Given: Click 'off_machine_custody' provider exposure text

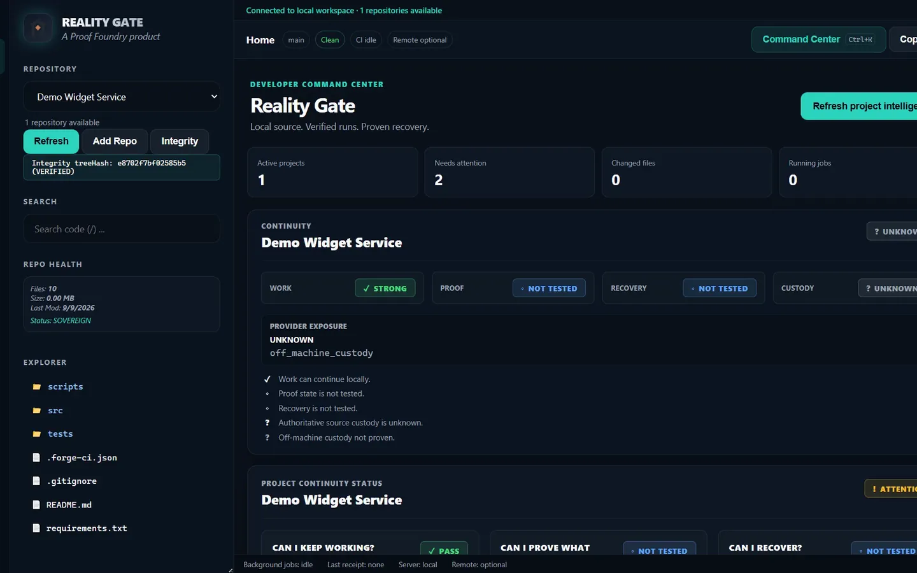Looking at the screenshot, I should [322, 353].
